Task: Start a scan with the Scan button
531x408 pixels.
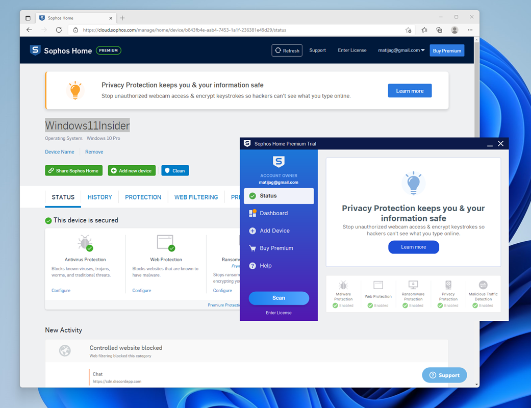Action: click(279, 298)
